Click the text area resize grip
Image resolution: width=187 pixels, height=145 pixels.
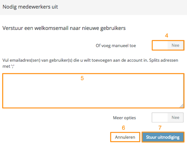point(181,106)
